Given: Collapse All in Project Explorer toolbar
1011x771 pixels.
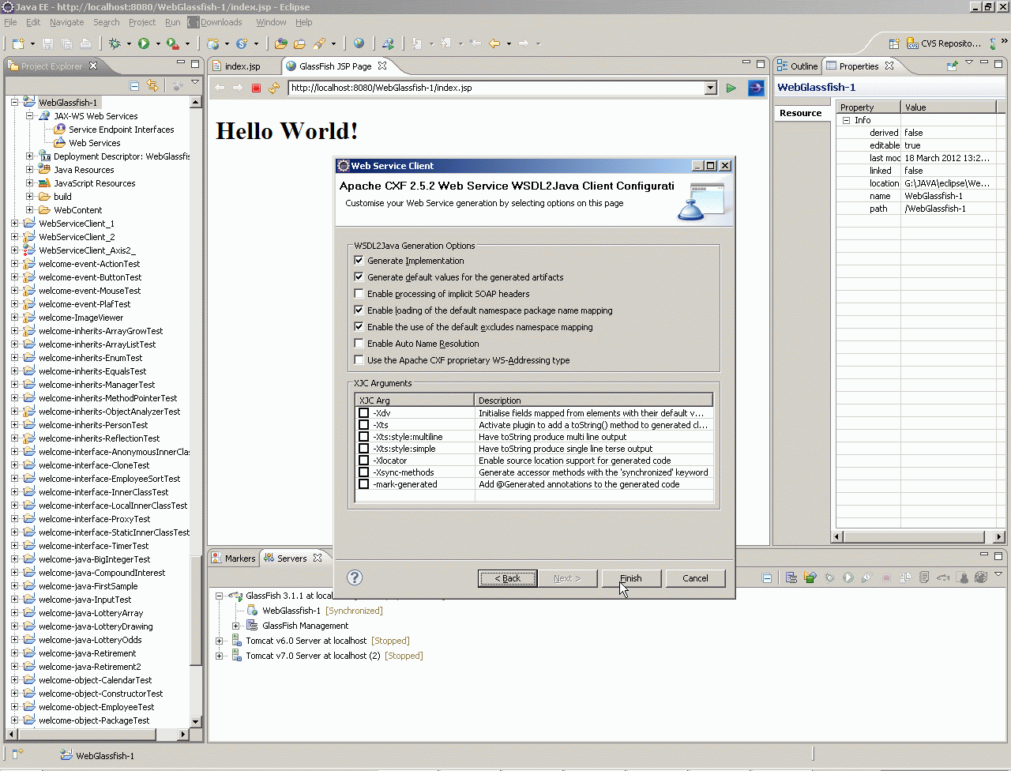Looking at the screenshot, I should coord(134,85).
